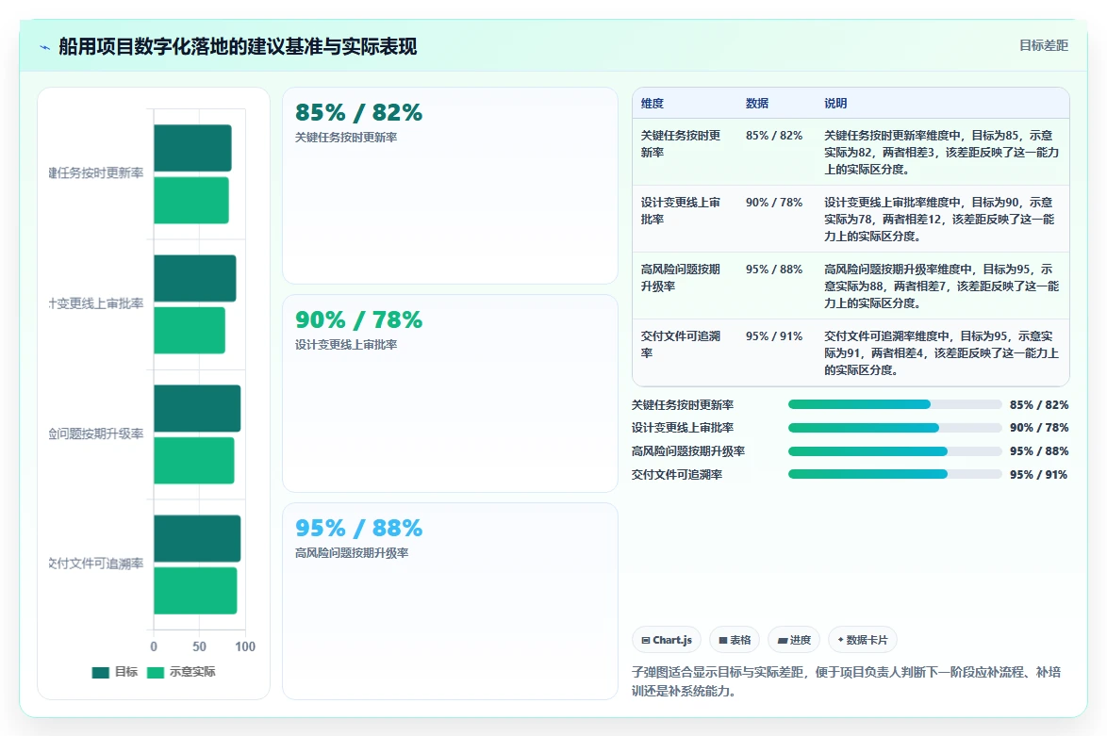Click the 设计变更线上审批率 progress bar
Image resolution: width=1107 pixels, height=736 pixels.
[895, 428]
